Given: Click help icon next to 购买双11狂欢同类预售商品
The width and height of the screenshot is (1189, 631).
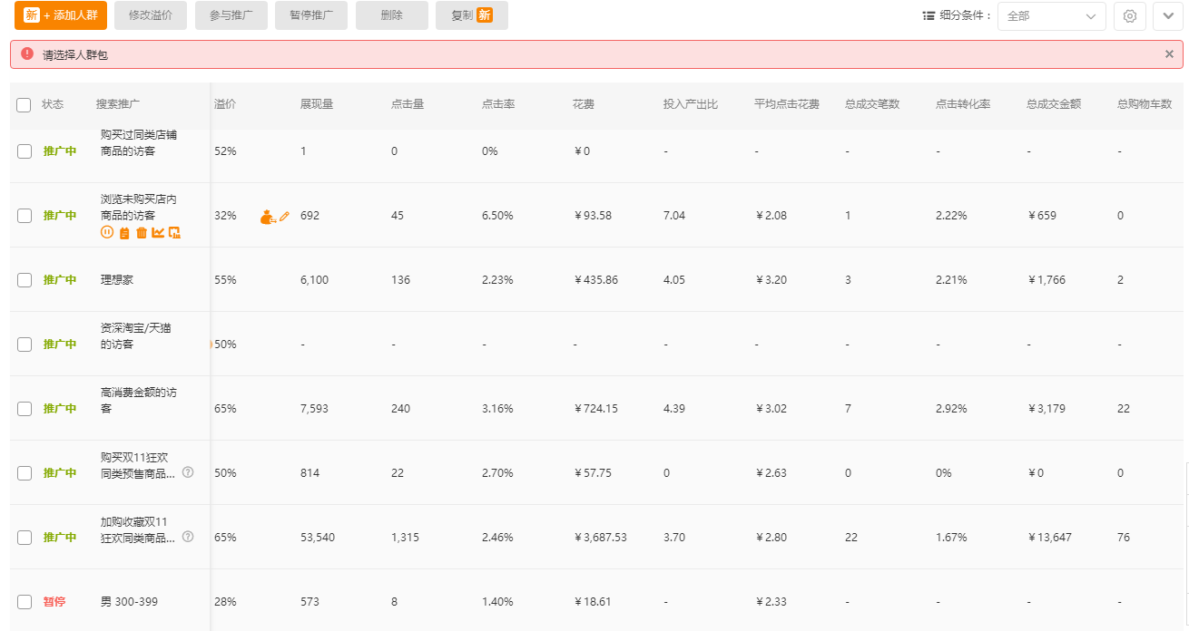Looking at the screenshot, I should pyautogui.click(x=188, y=472).
